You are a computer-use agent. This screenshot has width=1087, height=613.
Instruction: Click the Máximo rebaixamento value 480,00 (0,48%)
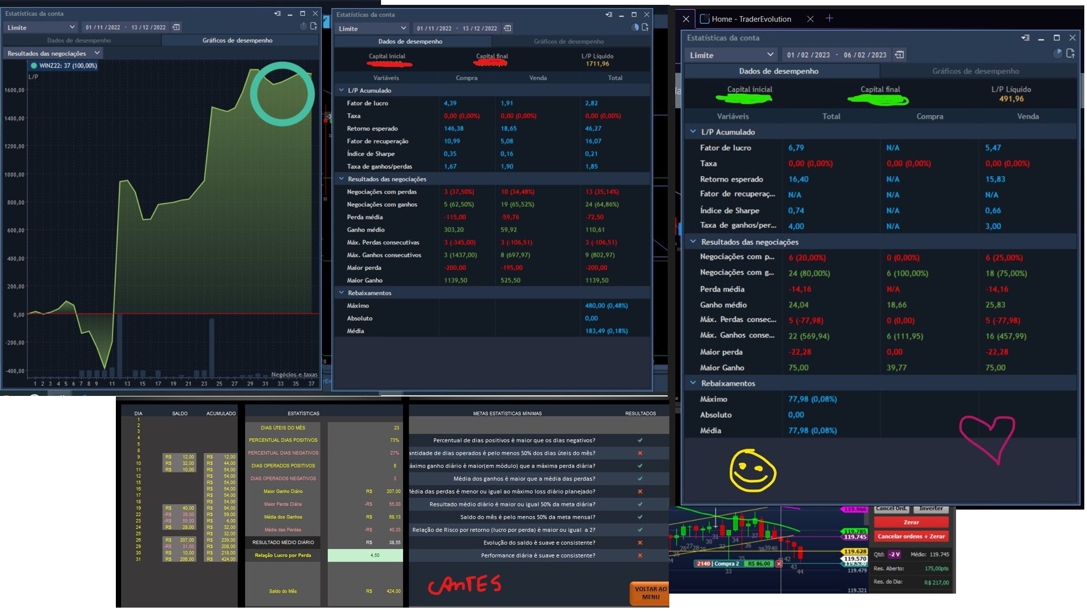[606, 305]
